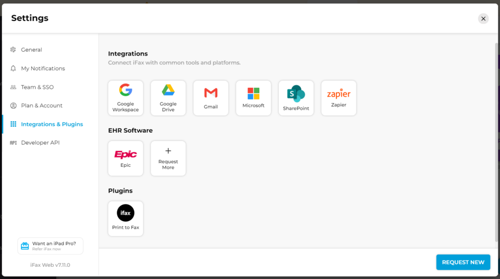Select Integrations & Plugins in sidebar

52,124
